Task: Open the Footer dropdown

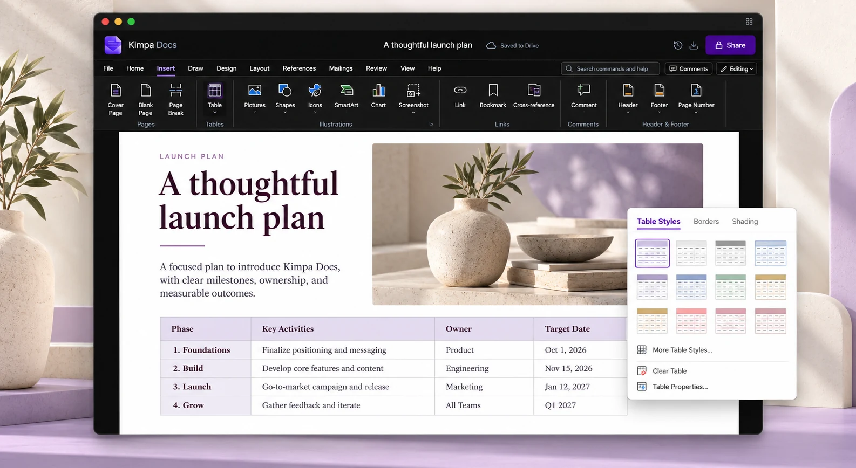Action: pos(659,112)
